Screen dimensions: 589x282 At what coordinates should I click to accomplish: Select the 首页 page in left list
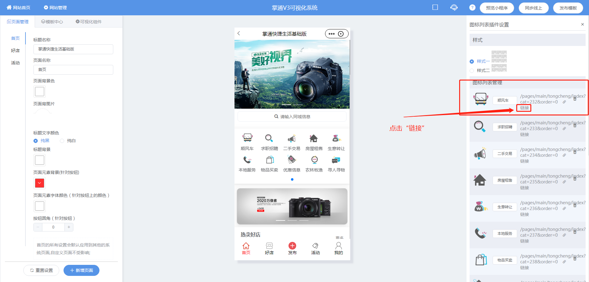pos(15,38)
